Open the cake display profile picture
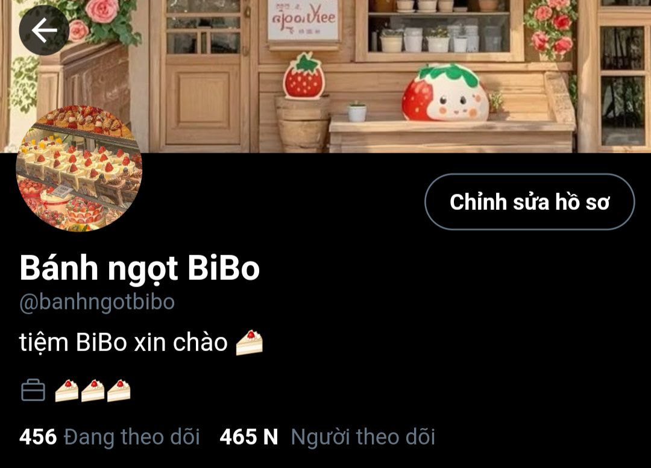651x468 pixels. coord(79,168)
